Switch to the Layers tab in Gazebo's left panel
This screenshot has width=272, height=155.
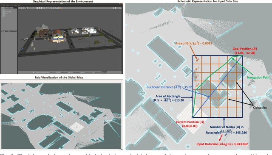[11, 8]
